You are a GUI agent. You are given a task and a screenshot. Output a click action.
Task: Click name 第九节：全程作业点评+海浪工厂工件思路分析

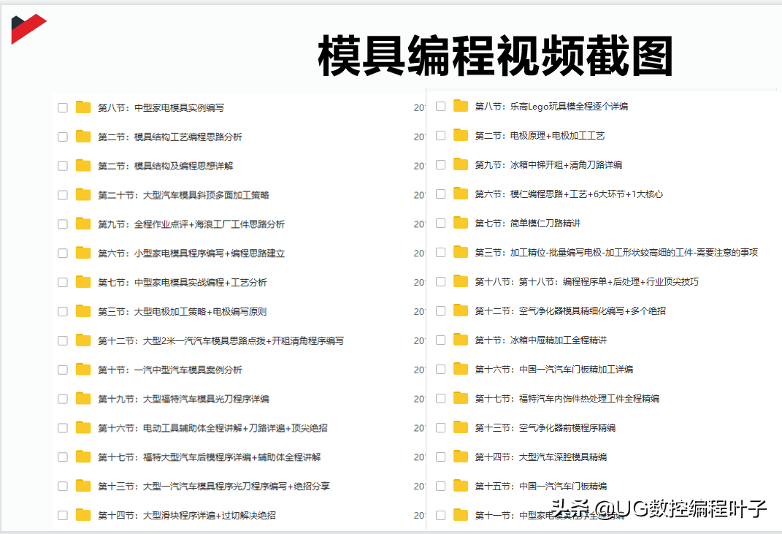(x=191, y=224)
